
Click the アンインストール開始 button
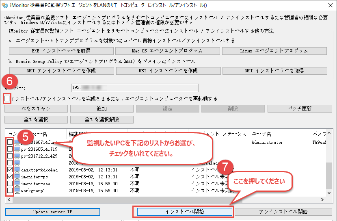[x=283, y=212]
